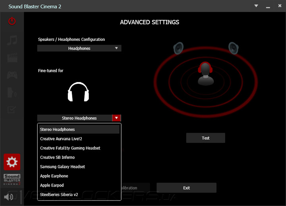The width and height of the screenshot is (286, 206).
Task: Adjust the volume slider beside speaker icon
Action: tap(21, 197)
